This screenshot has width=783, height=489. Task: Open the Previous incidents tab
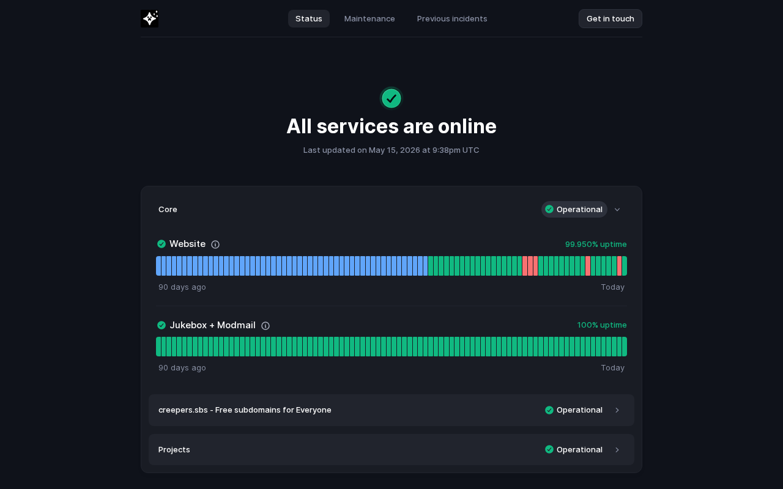(452, 18)
